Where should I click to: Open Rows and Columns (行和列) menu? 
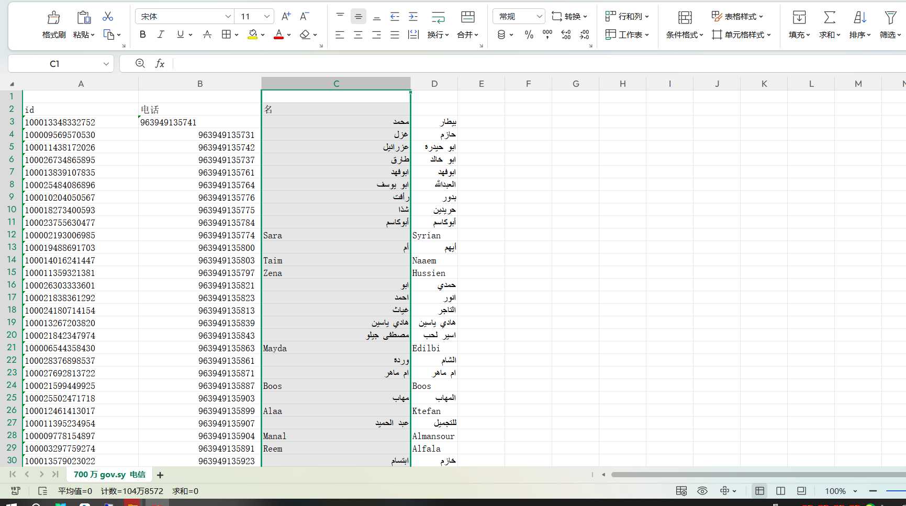point(627,17)
